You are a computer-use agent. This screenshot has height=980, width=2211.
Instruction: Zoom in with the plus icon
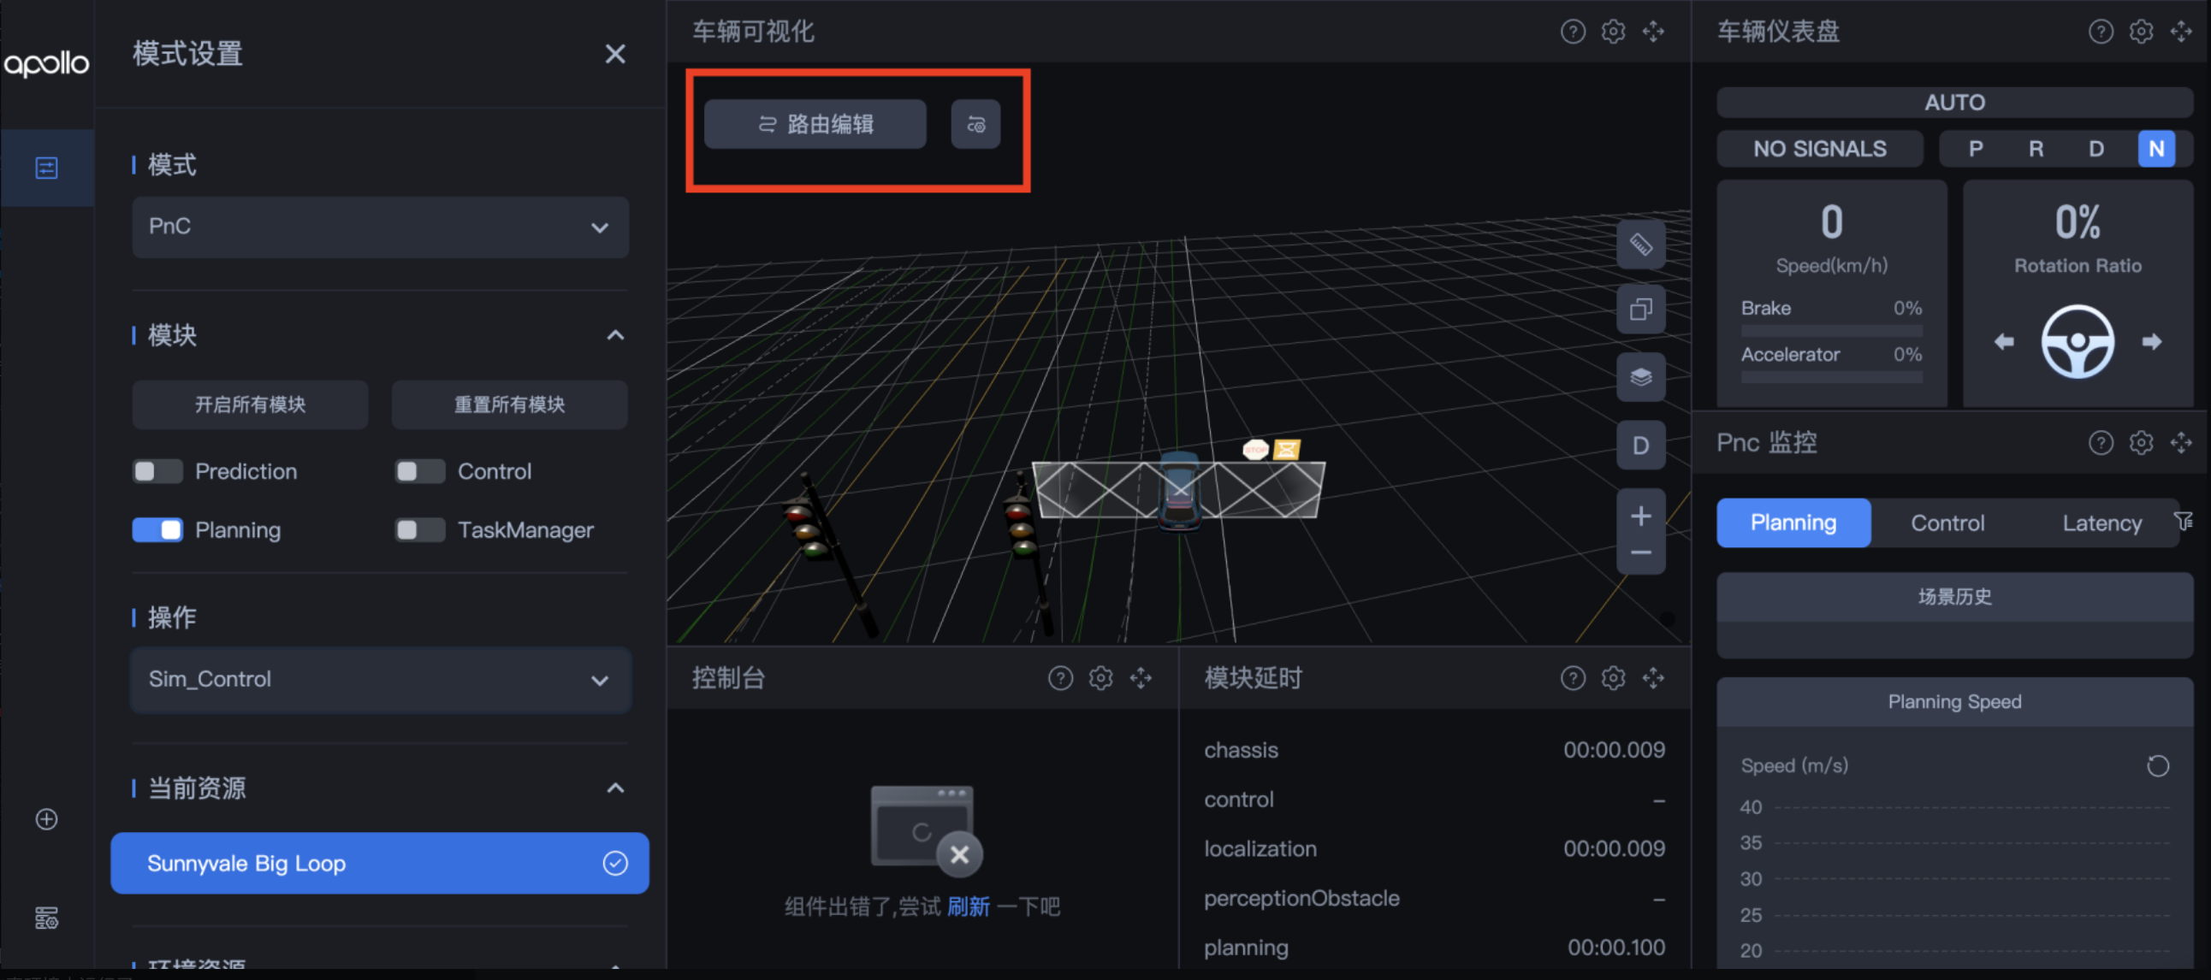(x=1640, y=516)
